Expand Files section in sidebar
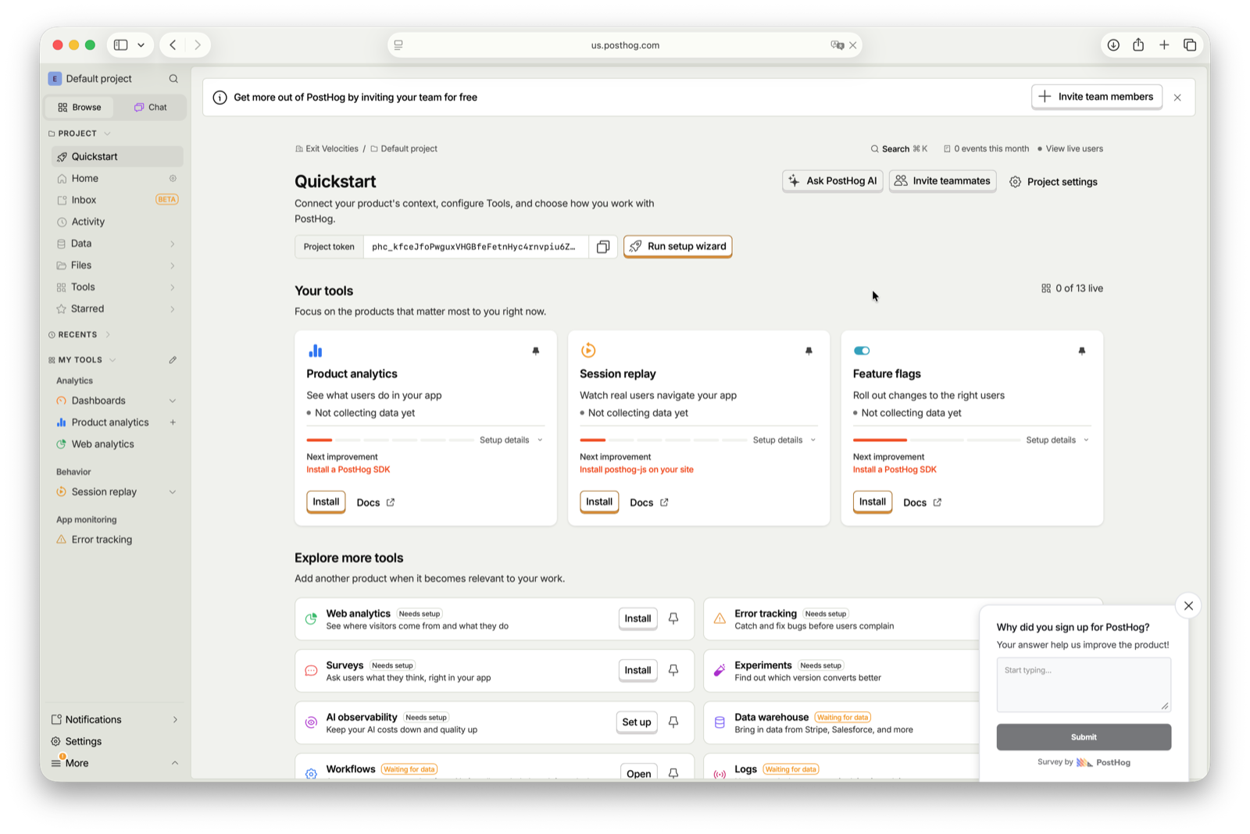Viewport: 1250px width, 834px height. (x=173, y=266)
